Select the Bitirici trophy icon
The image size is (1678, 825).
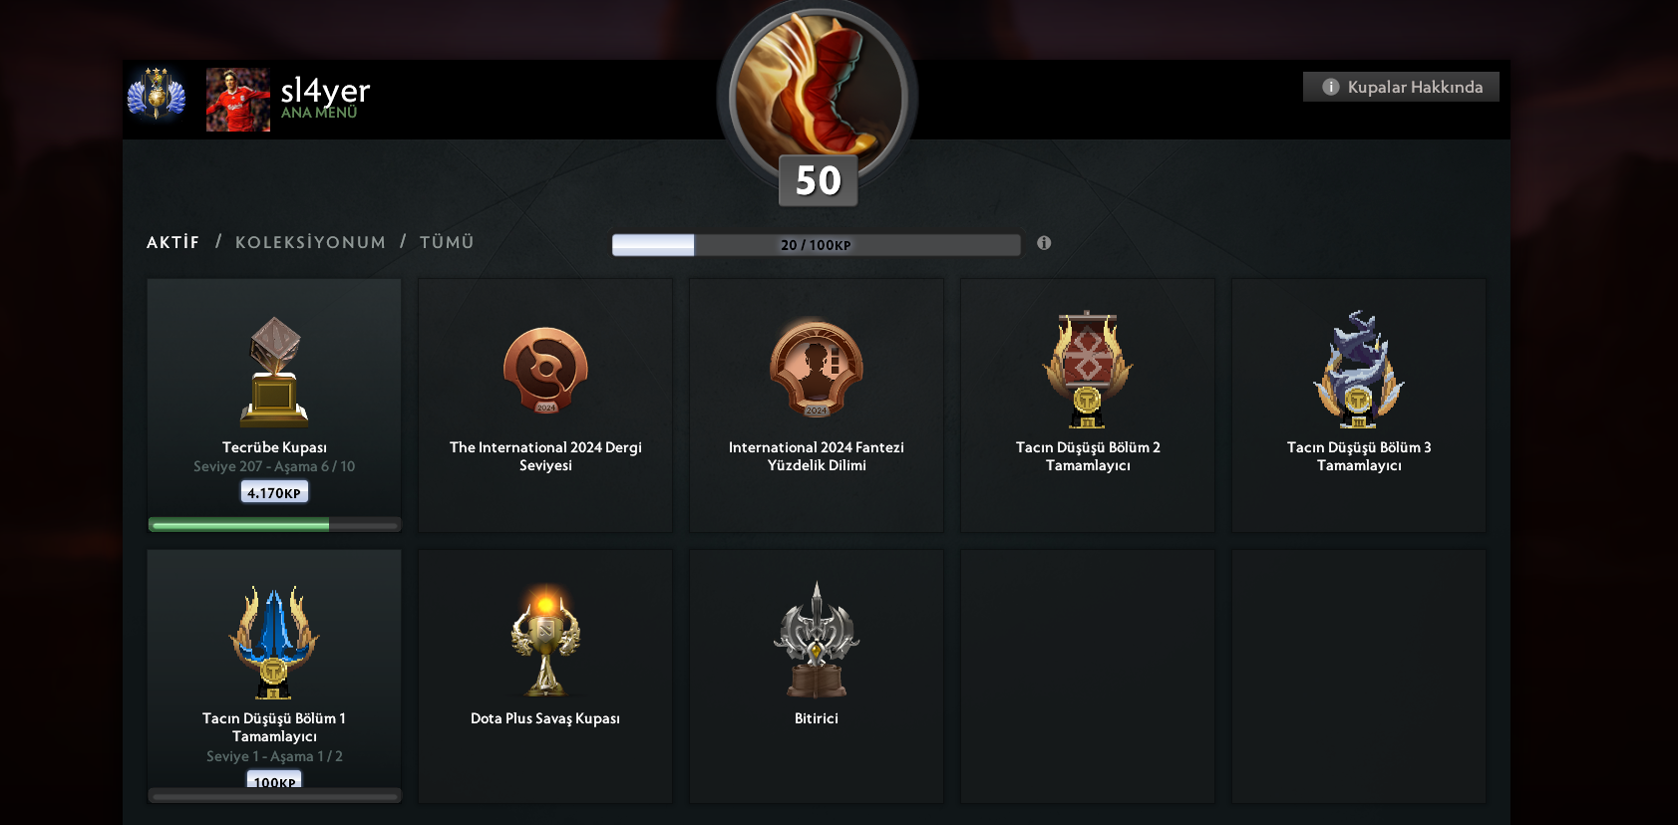[817, 640]
